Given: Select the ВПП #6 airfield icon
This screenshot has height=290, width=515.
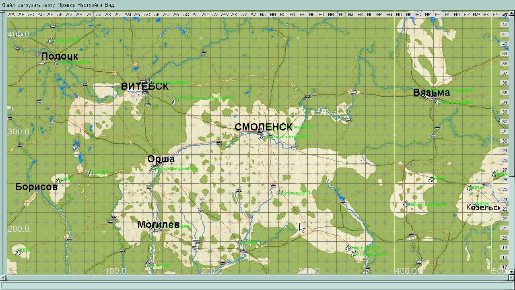Looking at the screenshot, I should pyautogui.click(x=432, y=179).
